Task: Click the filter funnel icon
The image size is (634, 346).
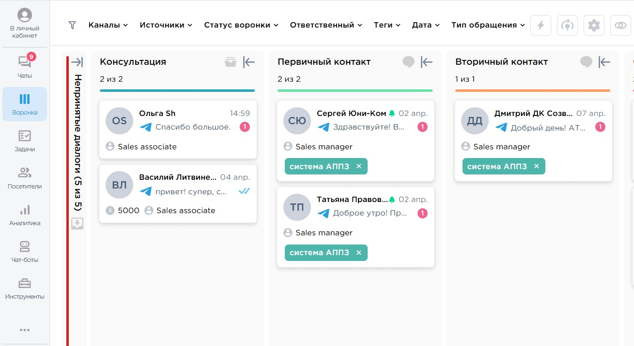Action: (x=72, y=25)
